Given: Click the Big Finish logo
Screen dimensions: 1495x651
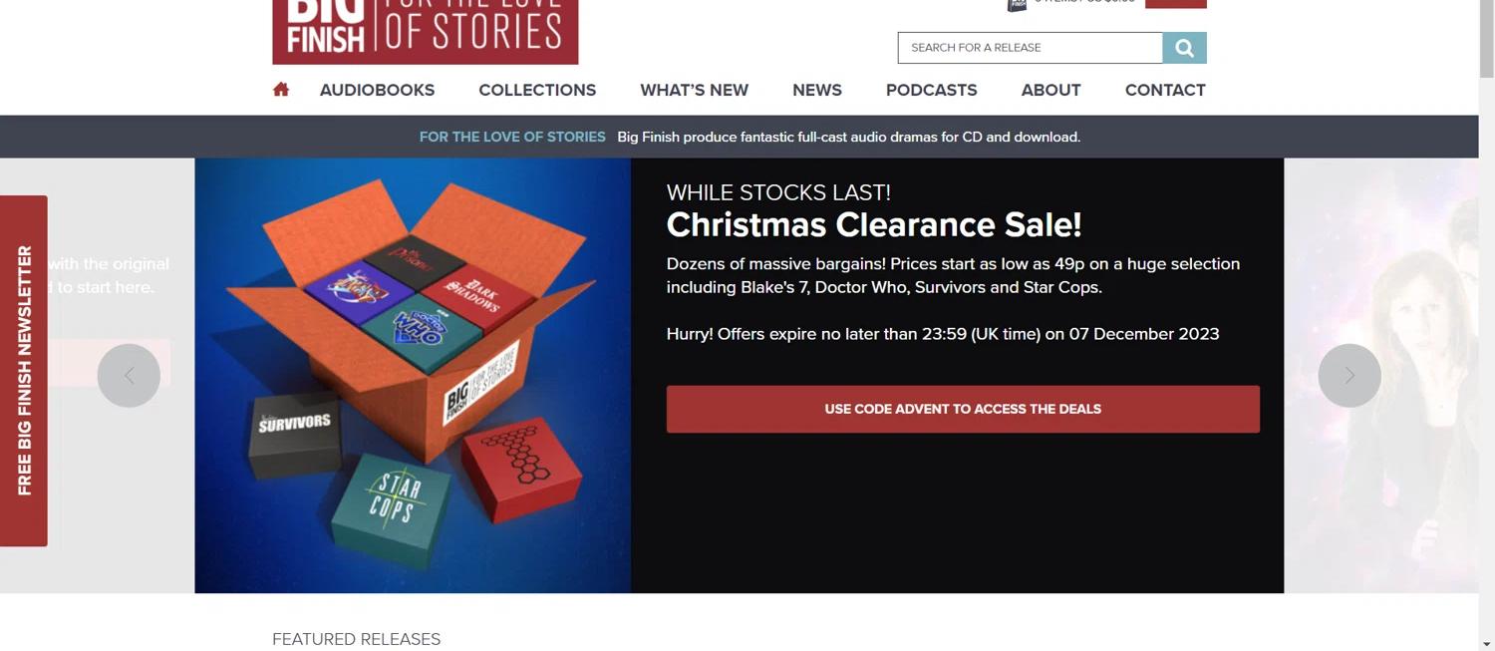Looking at the screenshot, I should pyautogui.click(x=426, y=31).
